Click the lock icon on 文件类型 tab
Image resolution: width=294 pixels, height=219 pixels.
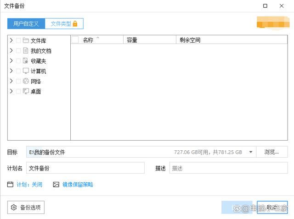tap(75, 23)
